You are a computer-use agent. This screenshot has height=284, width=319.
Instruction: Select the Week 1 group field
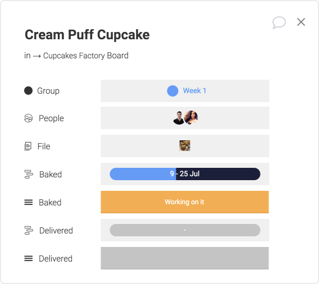point(185,91)
